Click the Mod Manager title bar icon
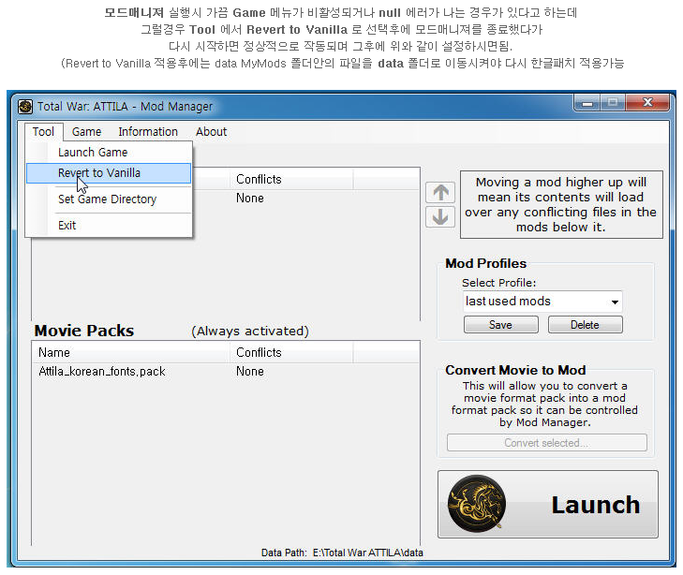 (25, 106)
